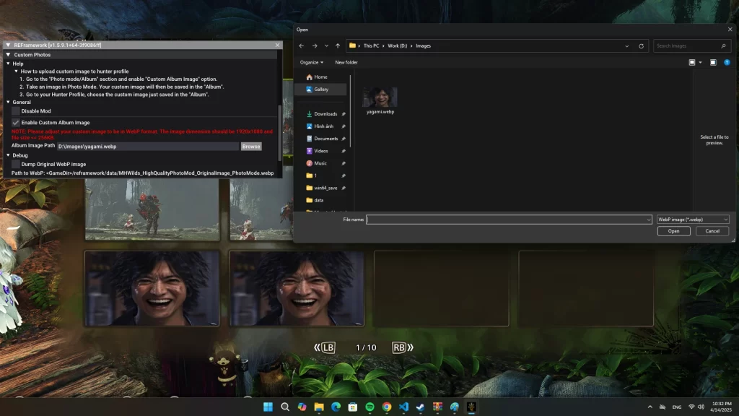This screenshot has width=739, height=416.
Task: Go up one folder level
Action: 338,45
